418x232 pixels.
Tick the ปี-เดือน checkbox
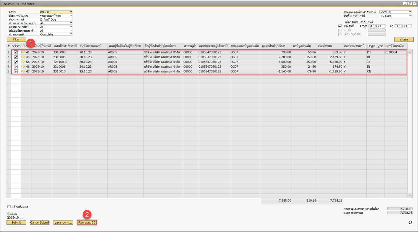point(340,30)
